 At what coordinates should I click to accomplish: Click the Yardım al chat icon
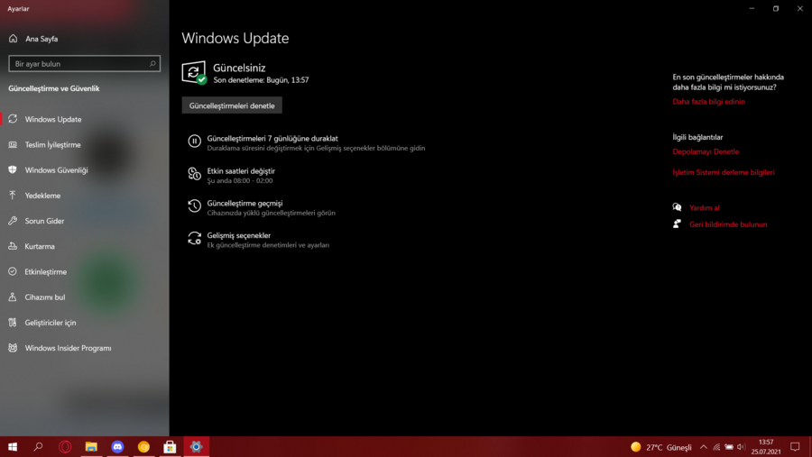tap(677, 207)
